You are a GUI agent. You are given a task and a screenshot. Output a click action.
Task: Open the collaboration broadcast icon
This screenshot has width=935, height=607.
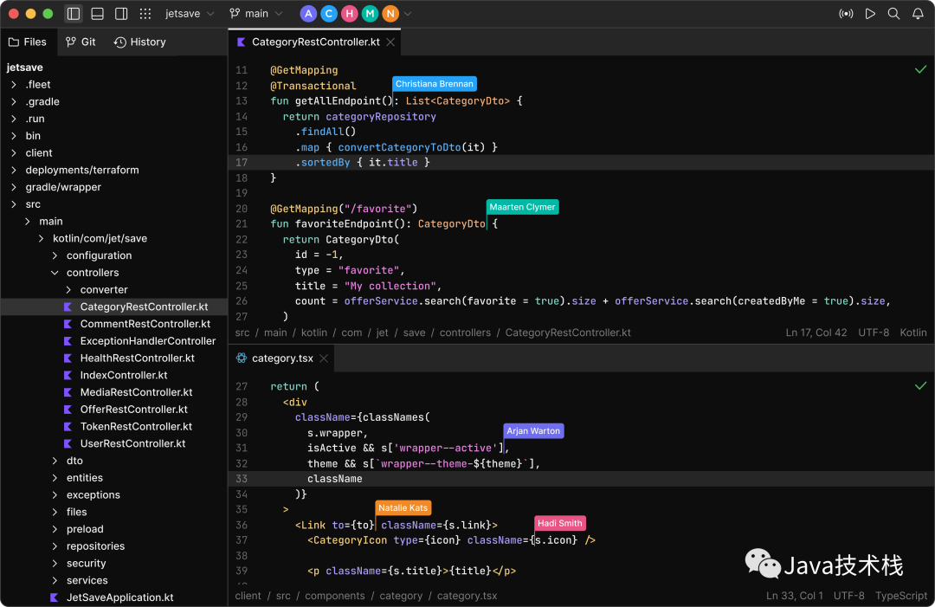pos(846,14)
